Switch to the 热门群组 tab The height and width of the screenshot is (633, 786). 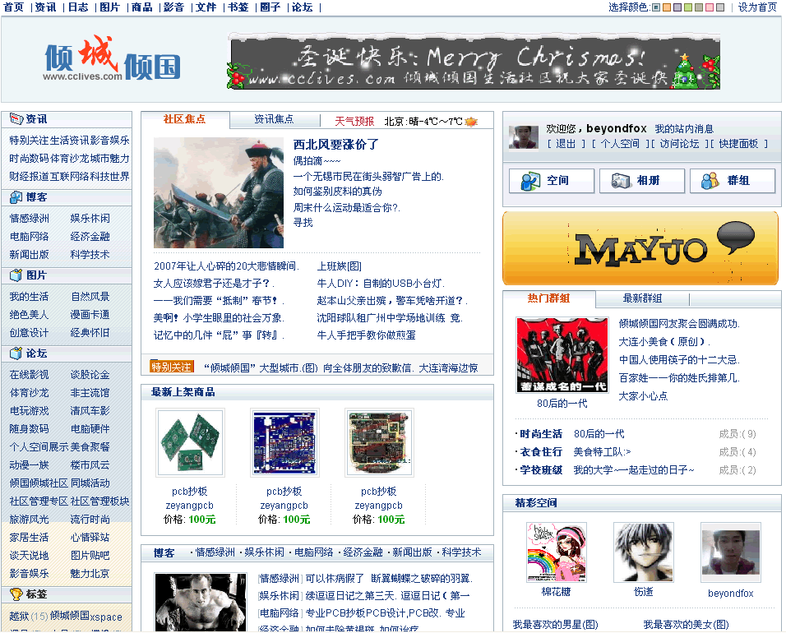pos(549,298)
